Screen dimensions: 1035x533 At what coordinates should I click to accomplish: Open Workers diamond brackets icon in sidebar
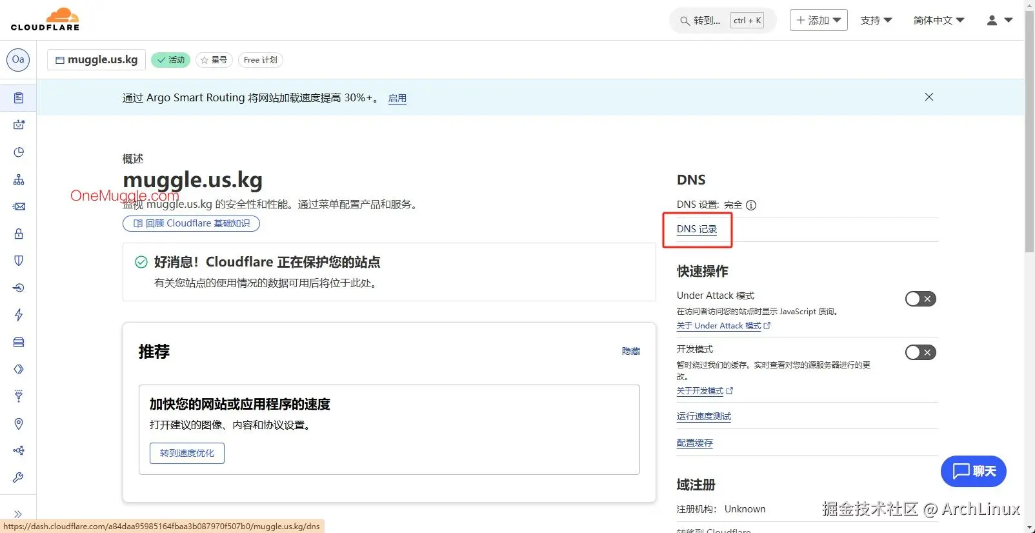click(19, 369)
